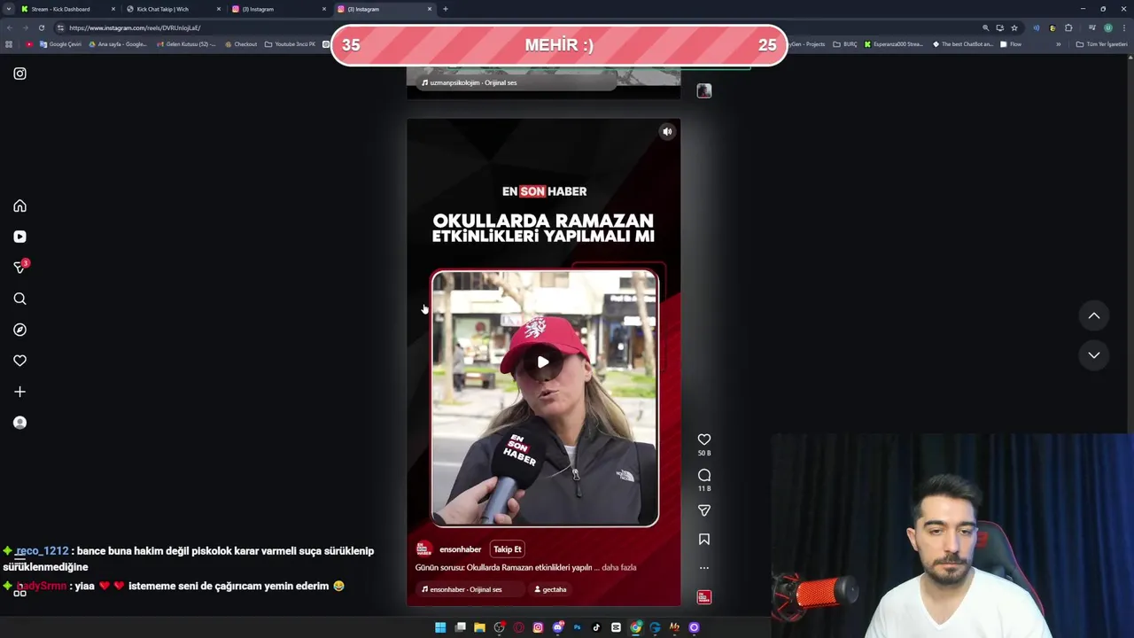This screenshot has height=638, width=1134.
Task: Open previous reel's audio thumbnail
Action: (x=704, y=90)
